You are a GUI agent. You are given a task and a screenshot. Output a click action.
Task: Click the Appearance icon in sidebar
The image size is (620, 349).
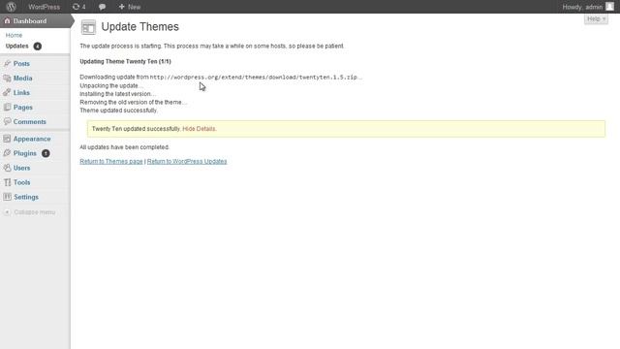click(7, 139)
